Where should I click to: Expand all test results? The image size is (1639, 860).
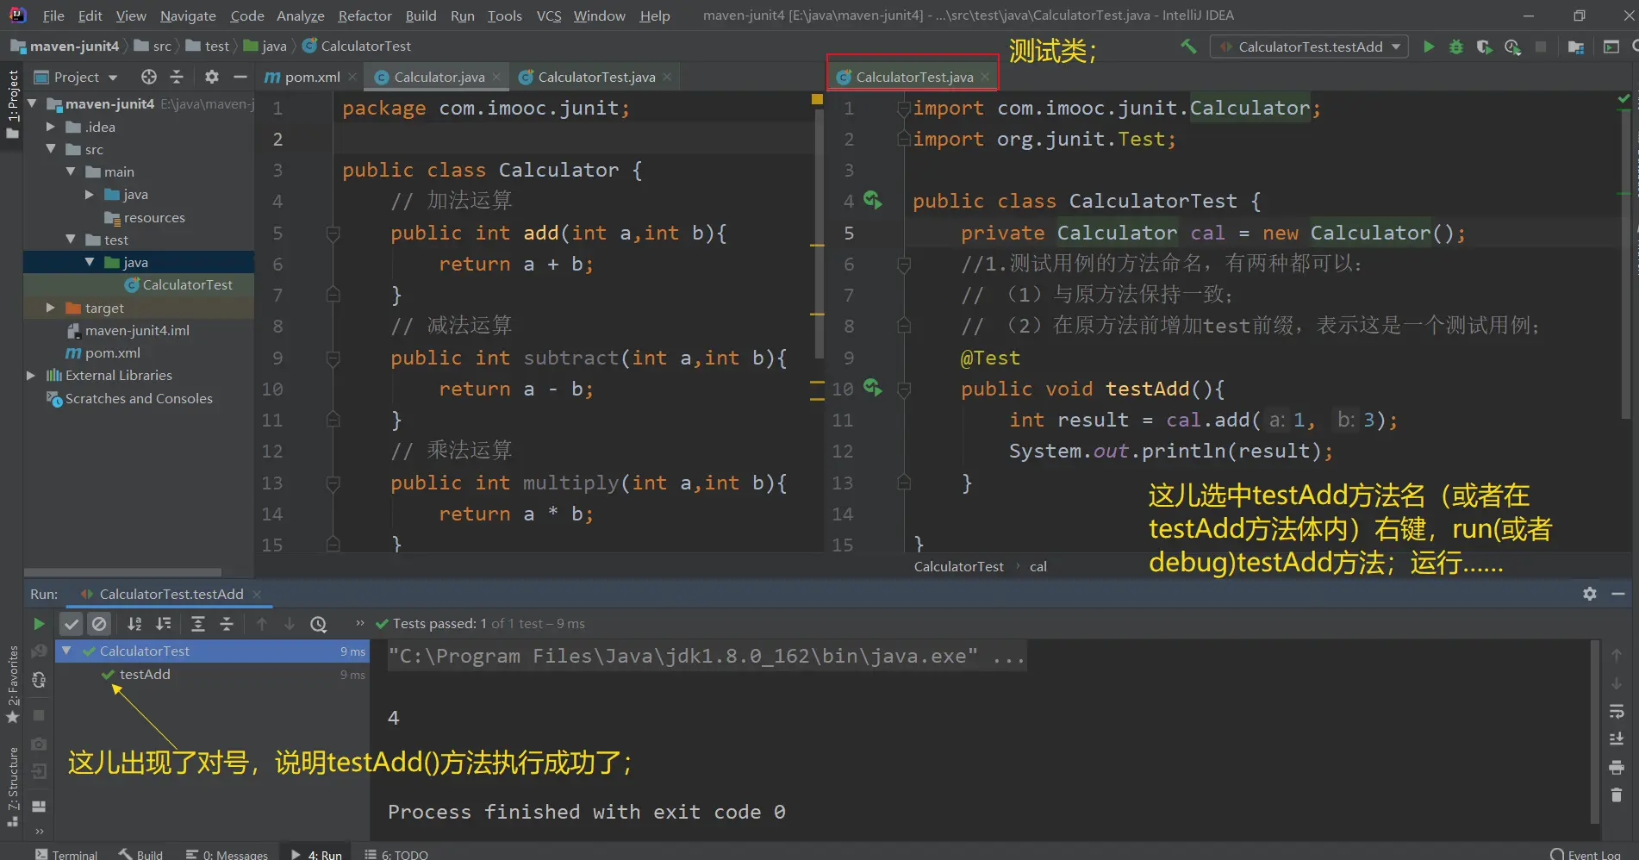[x=198, y=624]
